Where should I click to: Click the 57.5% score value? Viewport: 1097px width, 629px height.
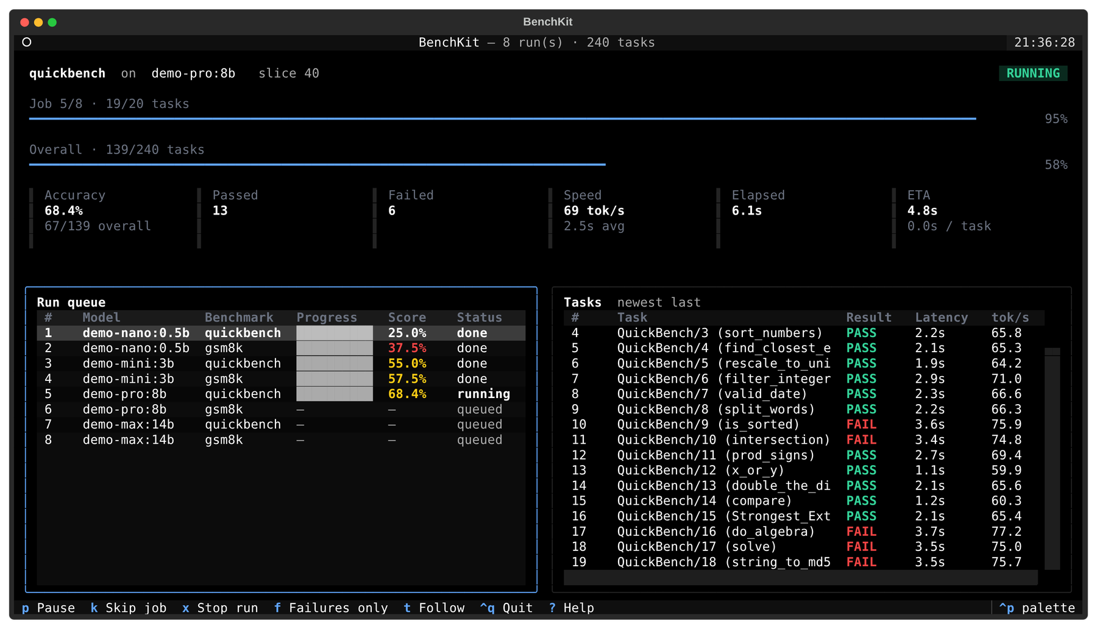point(407,378)
